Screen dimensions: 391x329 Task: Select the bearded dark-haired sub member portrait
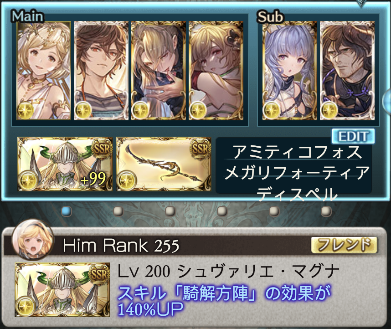347,71
